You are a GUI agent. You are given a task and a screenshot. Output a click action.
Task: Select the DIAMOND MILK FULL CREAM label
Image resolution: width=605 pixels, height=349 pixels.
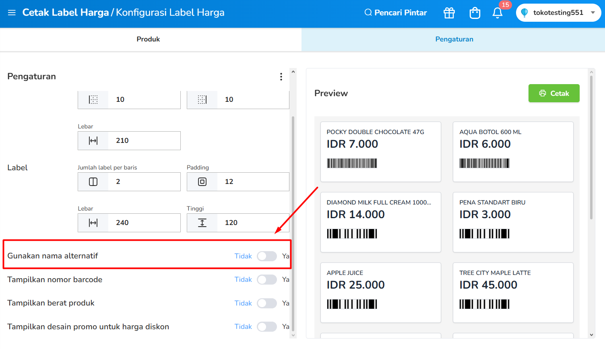[x=381, y=222]
